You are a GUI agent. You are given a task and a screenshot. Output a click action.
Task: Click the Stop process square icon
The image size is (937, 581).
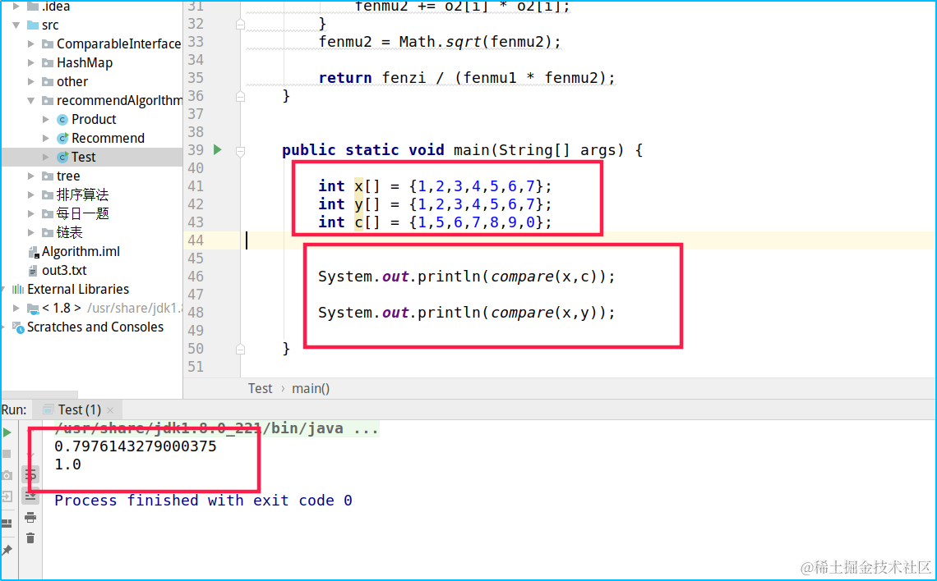point(7,454)
